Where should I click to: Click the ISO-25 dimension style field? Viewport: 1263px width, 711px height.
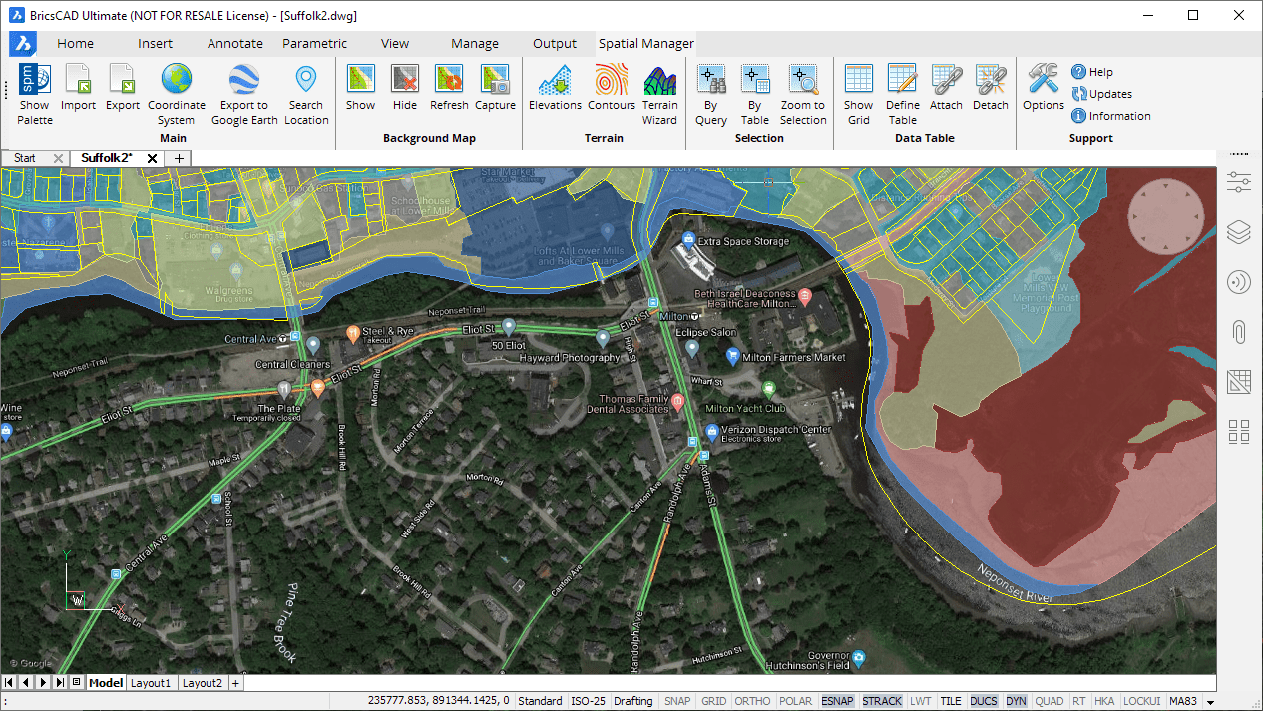587,701
